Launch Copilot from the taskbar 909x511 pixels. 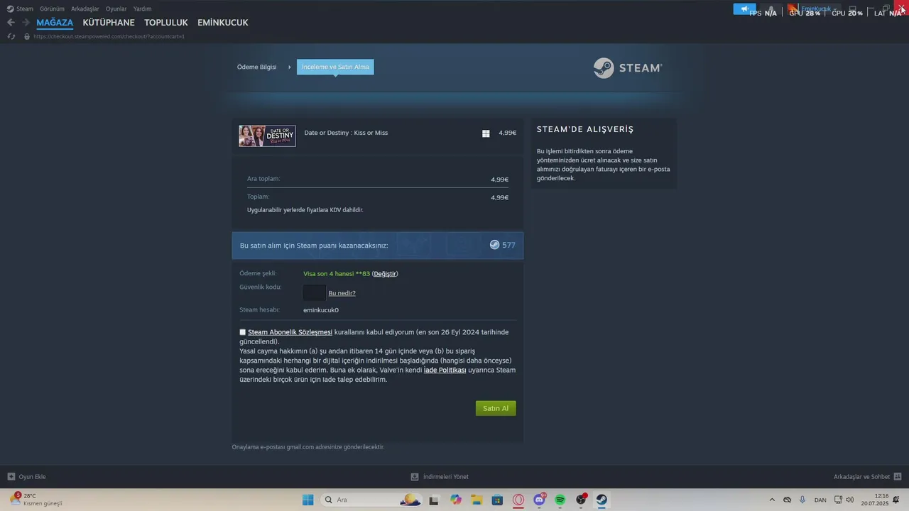tap(456, 500)
